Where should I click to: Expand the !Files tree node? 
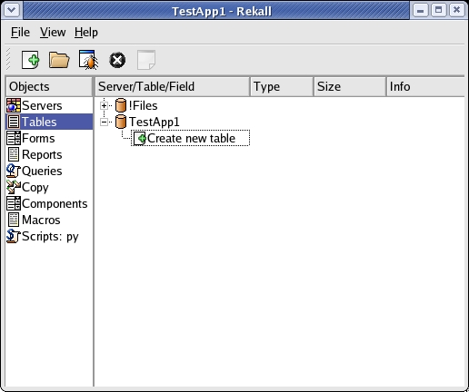[104, 105]
